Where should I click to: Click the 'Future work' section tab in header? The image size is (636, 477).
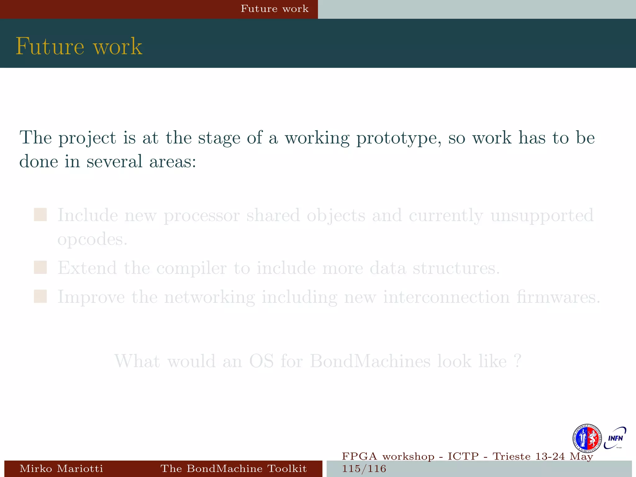click(x=275, y=9)
